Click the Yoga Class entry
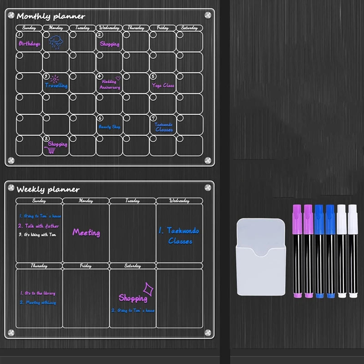The image size is (364, 364). tap(163, 85)
